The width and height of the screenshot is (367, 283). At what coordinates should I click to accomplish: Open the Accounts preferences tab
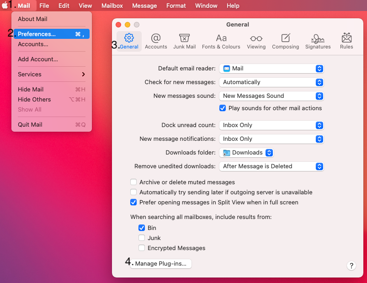(x=156, y=42)
